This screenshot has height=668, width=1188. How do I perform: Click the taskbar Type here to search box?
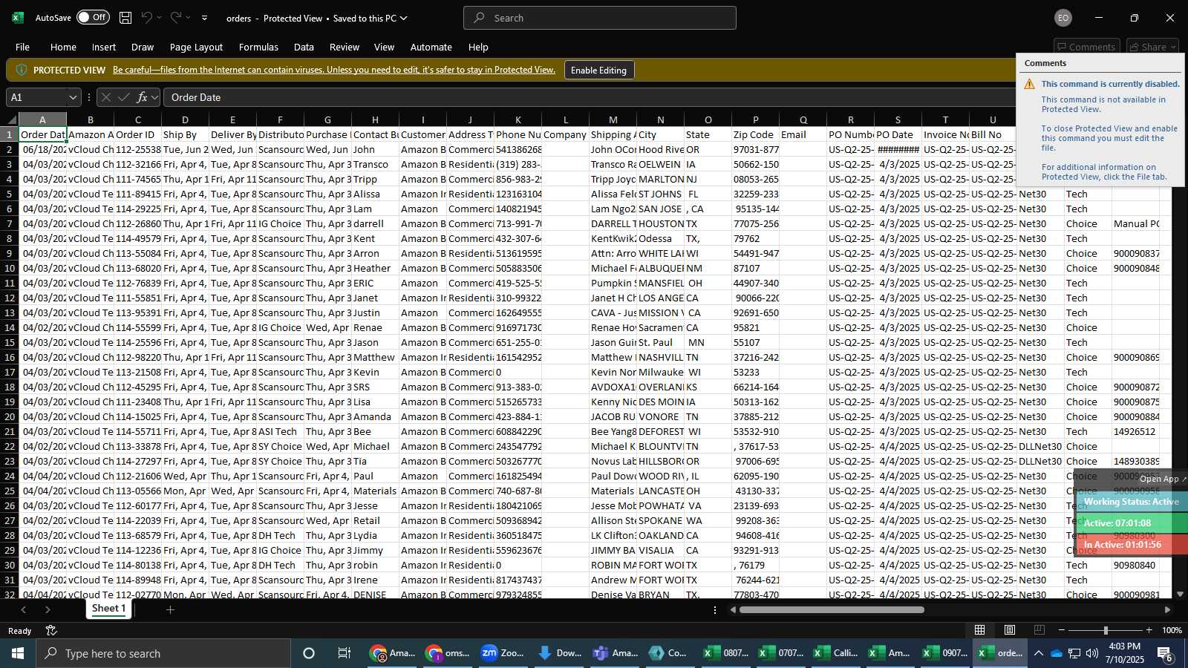(x=163, y=653)
